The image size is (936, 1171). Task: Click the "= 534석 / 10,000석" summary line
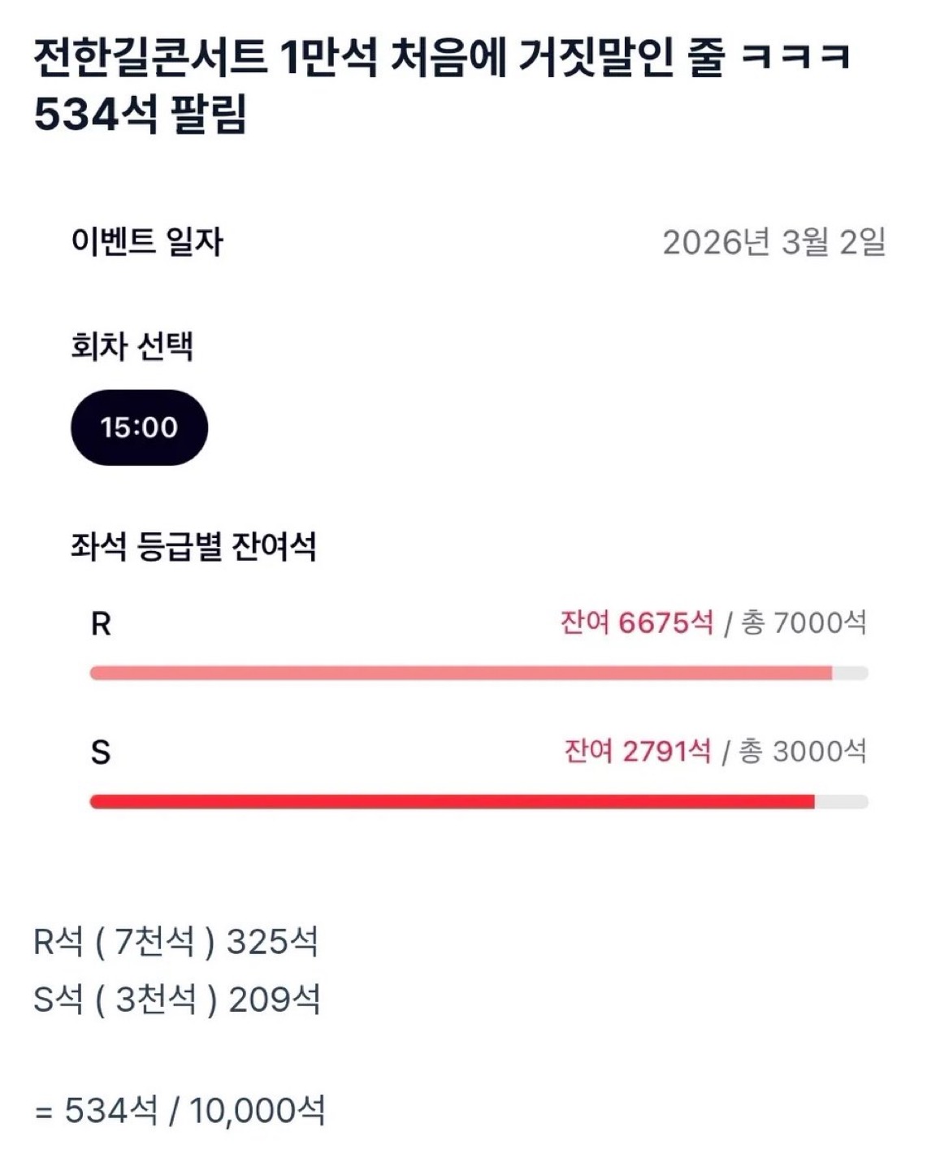pos(180,1110)
